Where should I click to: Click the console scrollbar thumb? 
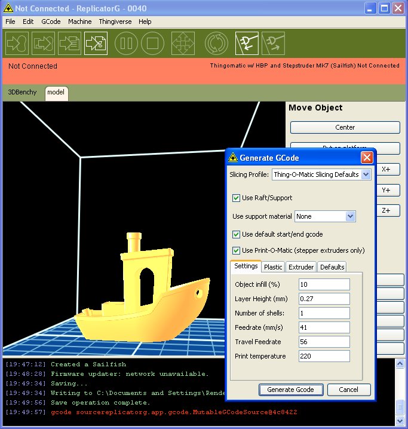[x=400, y=406]
